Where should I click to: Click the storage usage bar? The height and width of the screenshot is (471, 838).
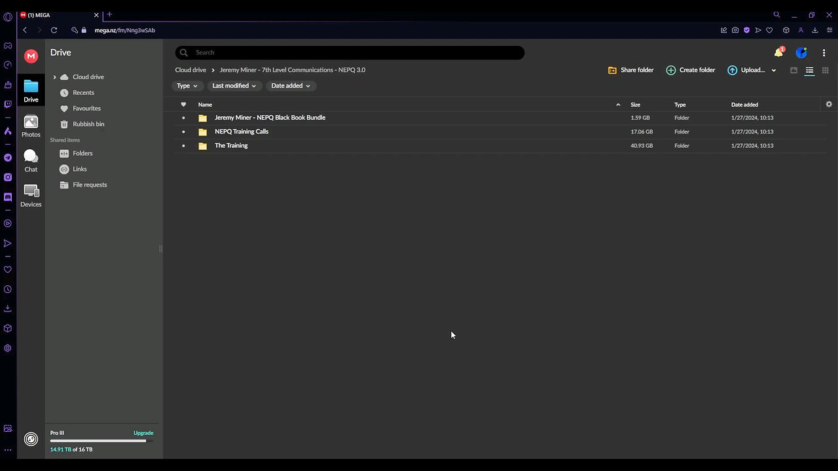coord(101,441)
